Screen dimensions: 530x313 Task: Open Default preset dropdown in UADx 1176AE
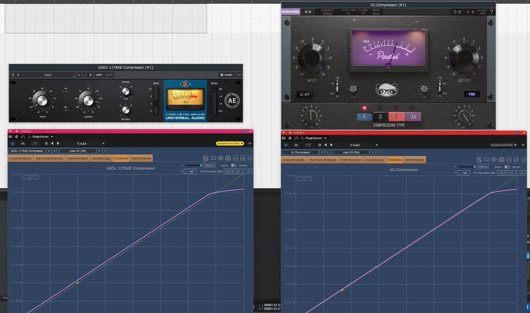click(x=49, y=75)
